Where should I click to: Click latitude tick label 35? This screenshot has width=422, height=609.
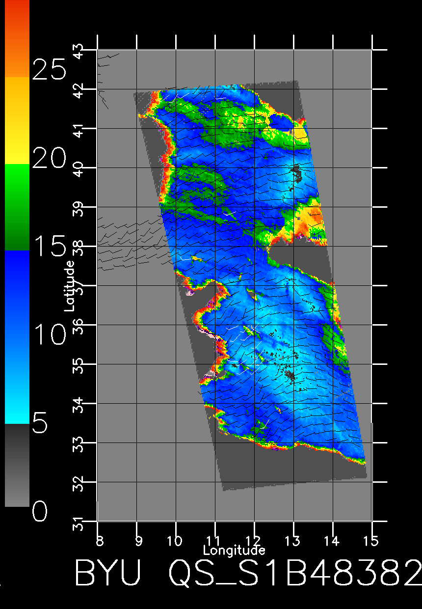pos(79,366)
